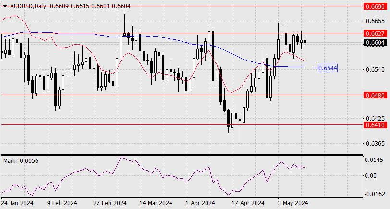
Task: Click the -0.0162 oscillator scale value
Action: point(374,194)
